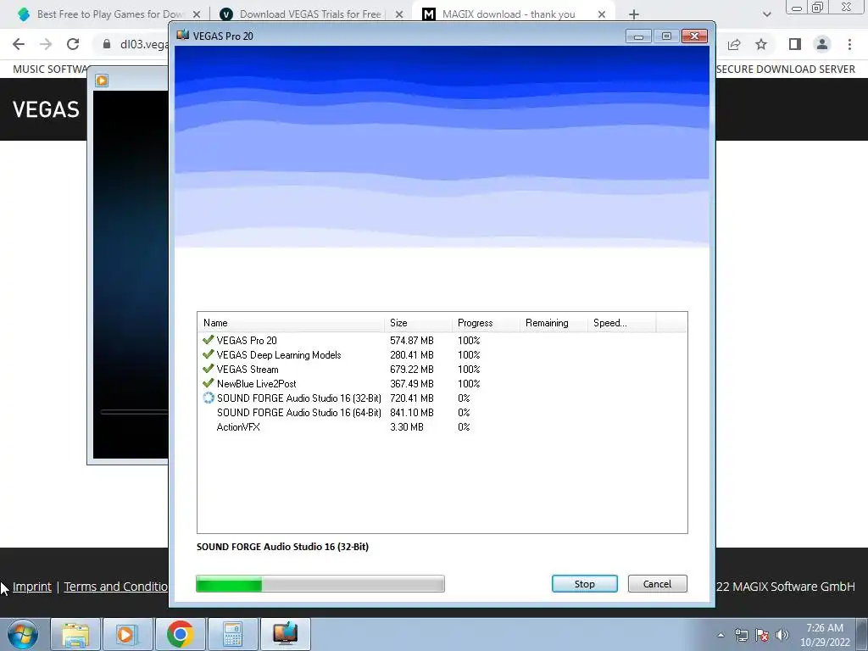The image size is (868, 651).
Task: Open Calculator from taskbar
Action: 232,634
